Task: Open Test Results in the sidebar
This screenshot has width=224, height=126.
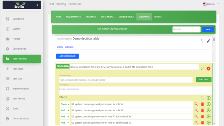Action: point(22,99)
